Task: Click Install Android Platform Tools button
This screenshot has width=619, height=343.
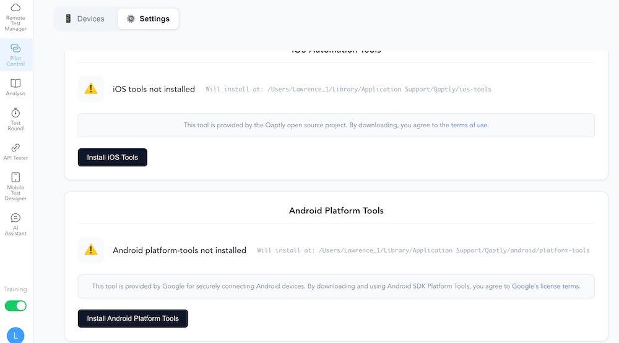Action: [x=132, y=318]
